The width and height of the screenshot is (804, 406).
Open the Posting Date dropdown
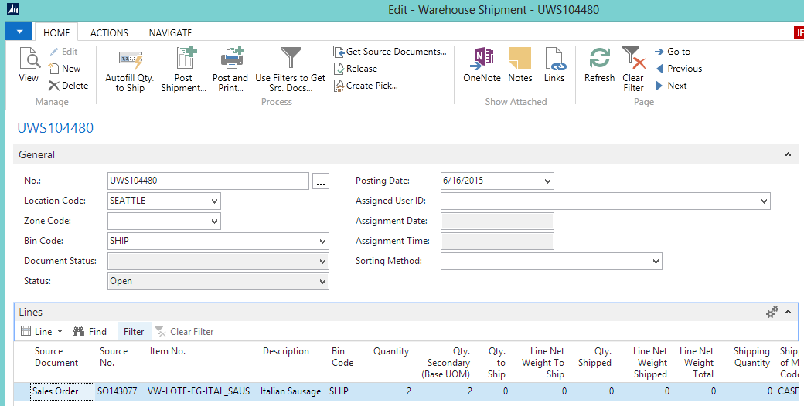click(x=547, y=181)
